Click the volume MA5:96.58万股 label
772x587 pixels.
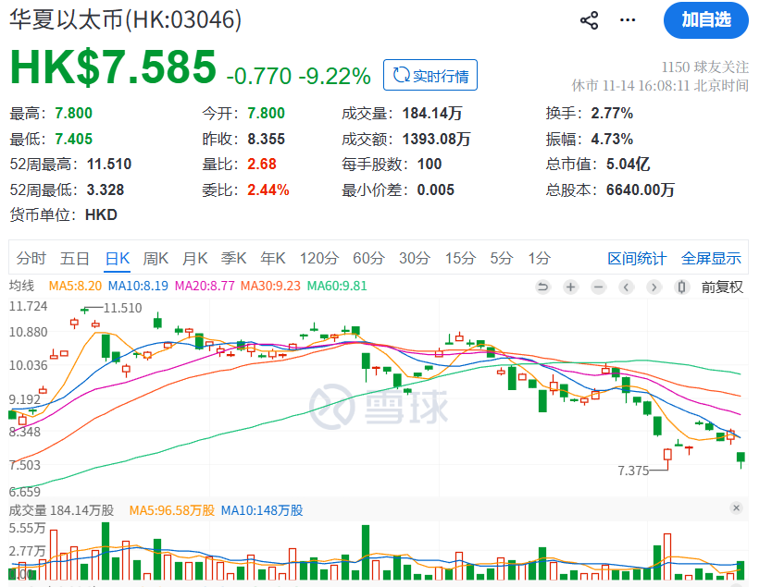click(172, 510)
